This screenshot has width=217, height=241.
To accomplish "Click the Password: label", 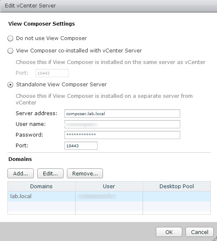I will tap(29, 135).
